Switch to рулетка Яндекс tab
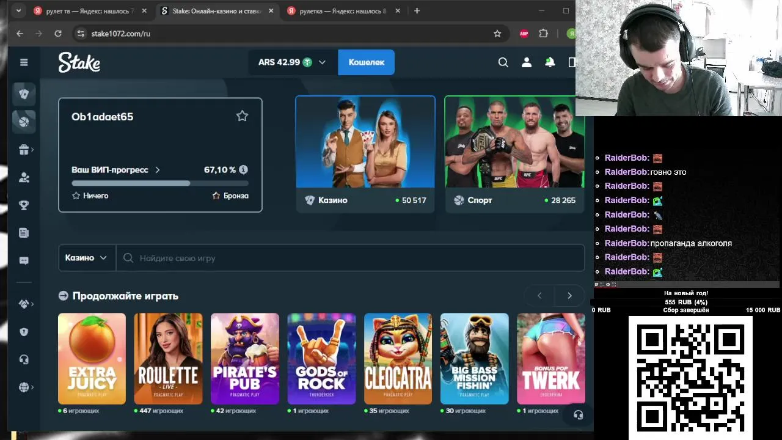This screenshot has height=440, width=782. (x=344, y=11)
